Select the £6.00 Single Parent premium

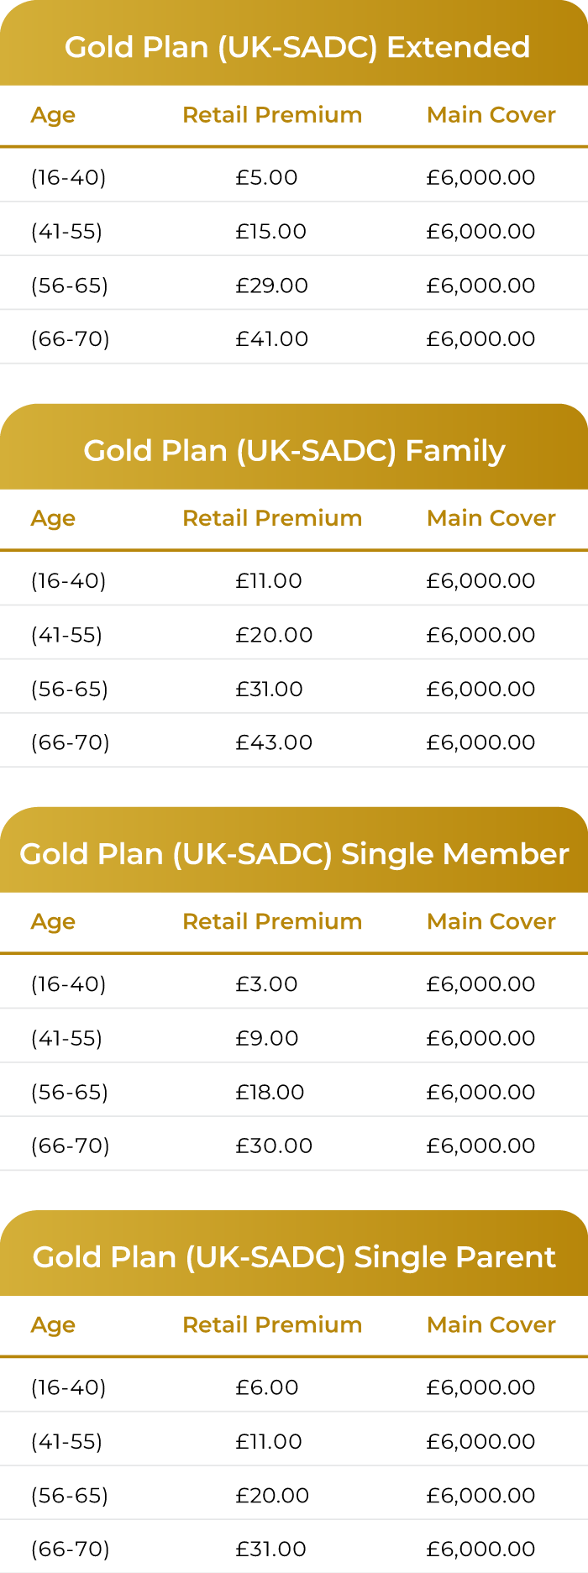click(266, 1387)
